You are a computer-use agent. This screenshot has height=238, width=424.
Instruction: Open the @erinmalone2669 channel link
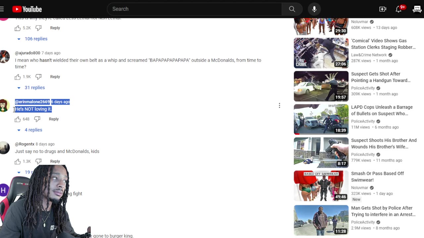[32, 102]
